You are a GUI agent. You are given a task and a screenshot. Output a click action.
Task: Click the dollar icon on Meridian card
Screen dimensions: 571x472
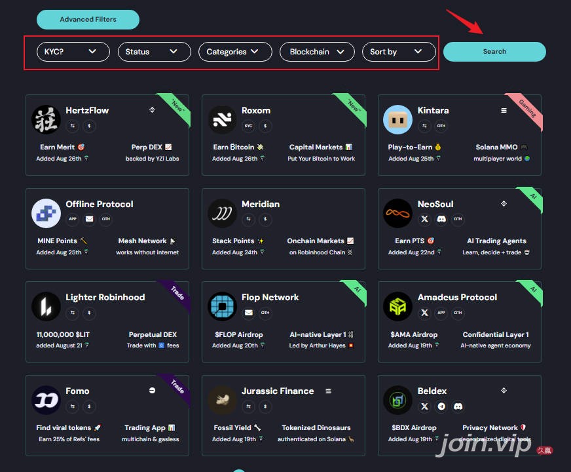265,219
